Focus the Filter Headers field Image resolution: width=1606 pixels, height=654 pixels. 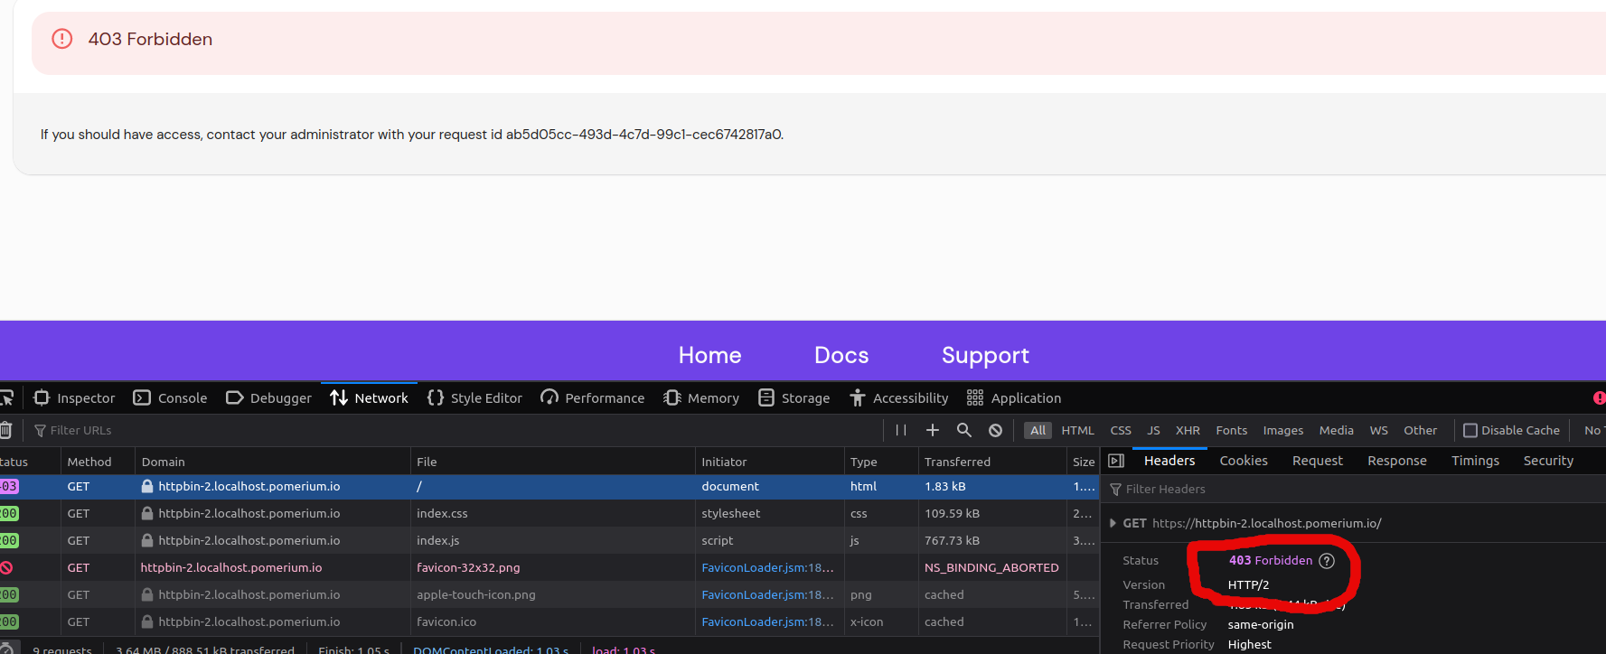1356,489
